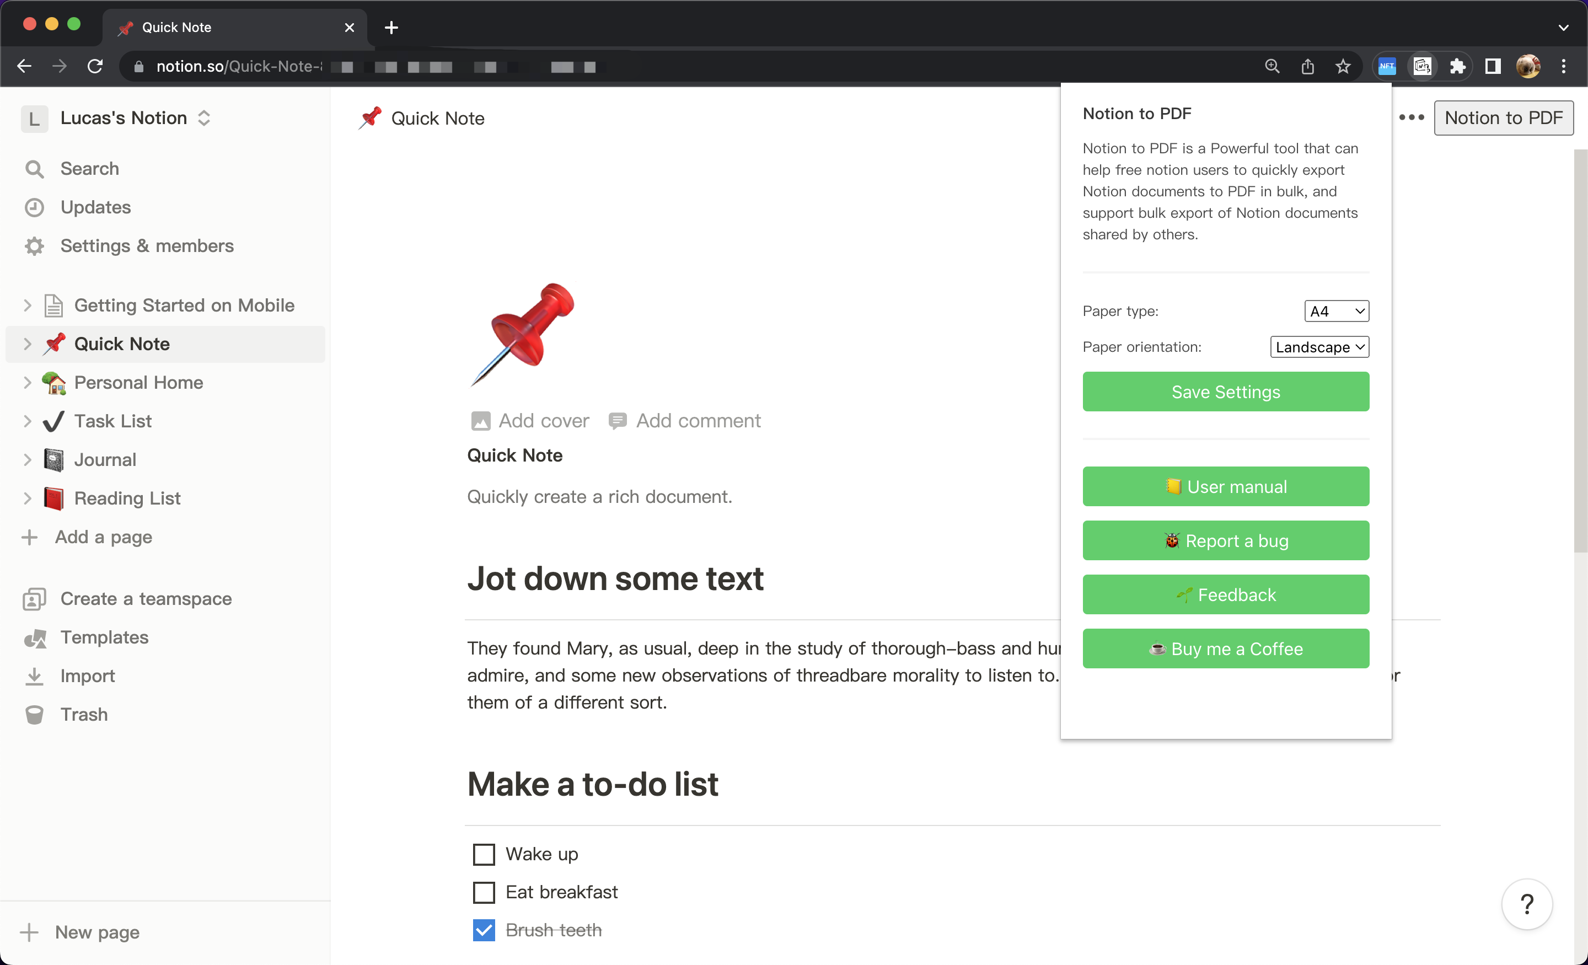Click the Quickly create a rich document text
The height and width of the screenshot is (965, 1588).
click(x=600, y=497)
